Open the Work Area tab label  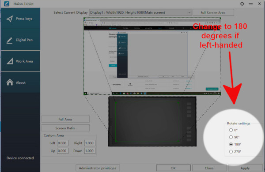pyautogui.click(x=24, y=61)
